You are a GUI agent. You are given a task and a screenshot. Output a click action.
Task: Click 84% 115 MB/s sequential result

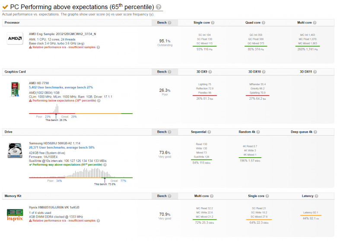click(201, 163)
